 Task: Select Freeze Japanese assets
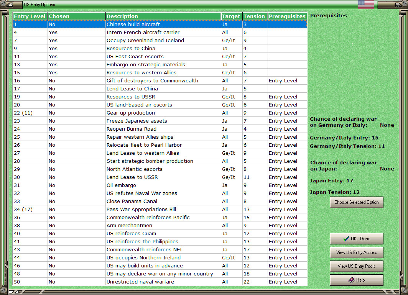point(160,121)
